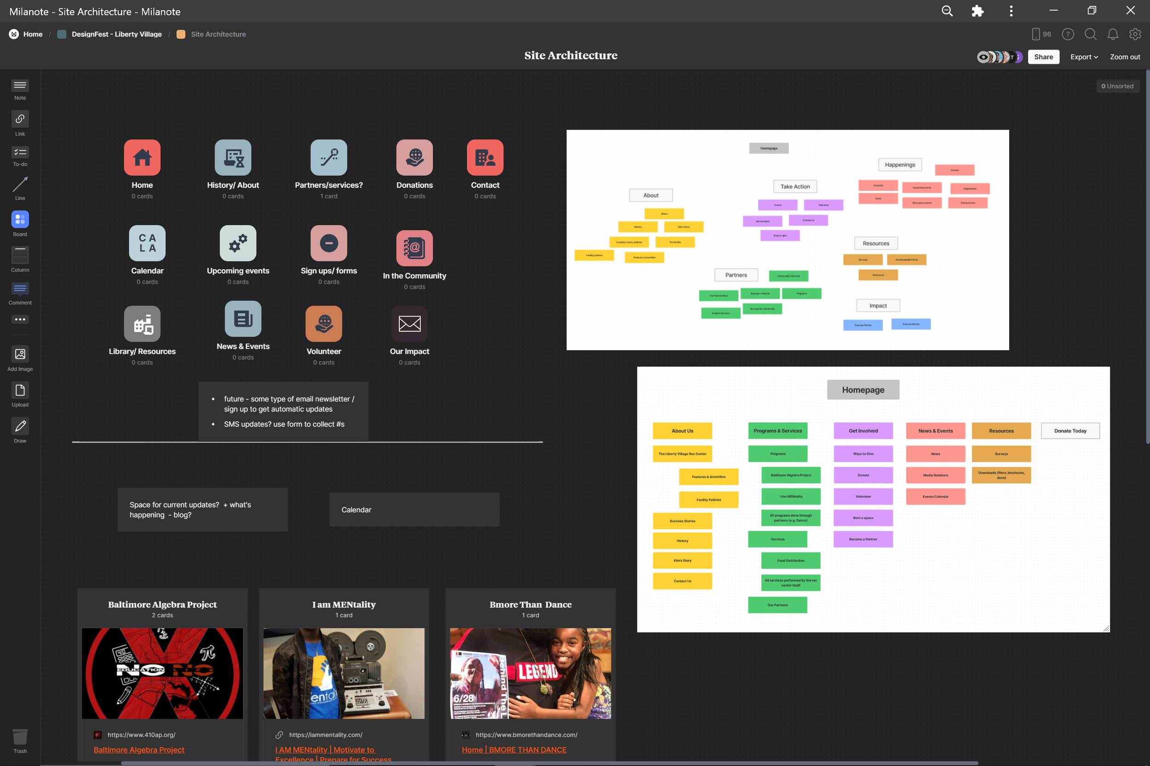The image size is (1150, 766).
Task: Open the mobile device 96 indicator
Action: coord(1041,34)
